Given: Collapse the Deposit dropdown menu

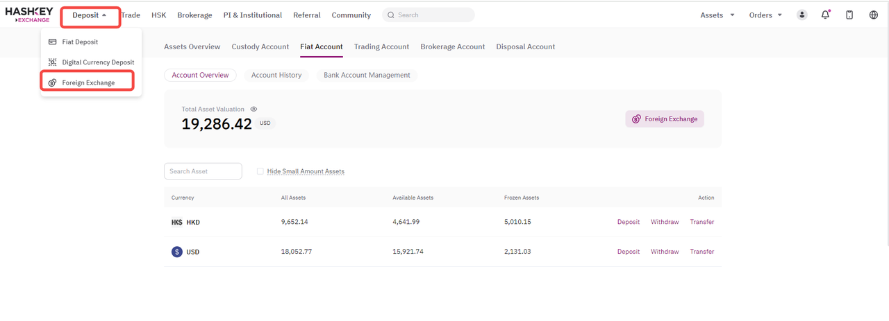Looking at the screenshot, I should coord(90,15).
